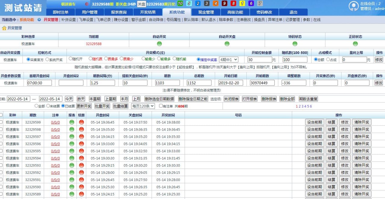Switch to the 报表查询 tab
This screenshot has width=385, height=199.
[119, 12]
